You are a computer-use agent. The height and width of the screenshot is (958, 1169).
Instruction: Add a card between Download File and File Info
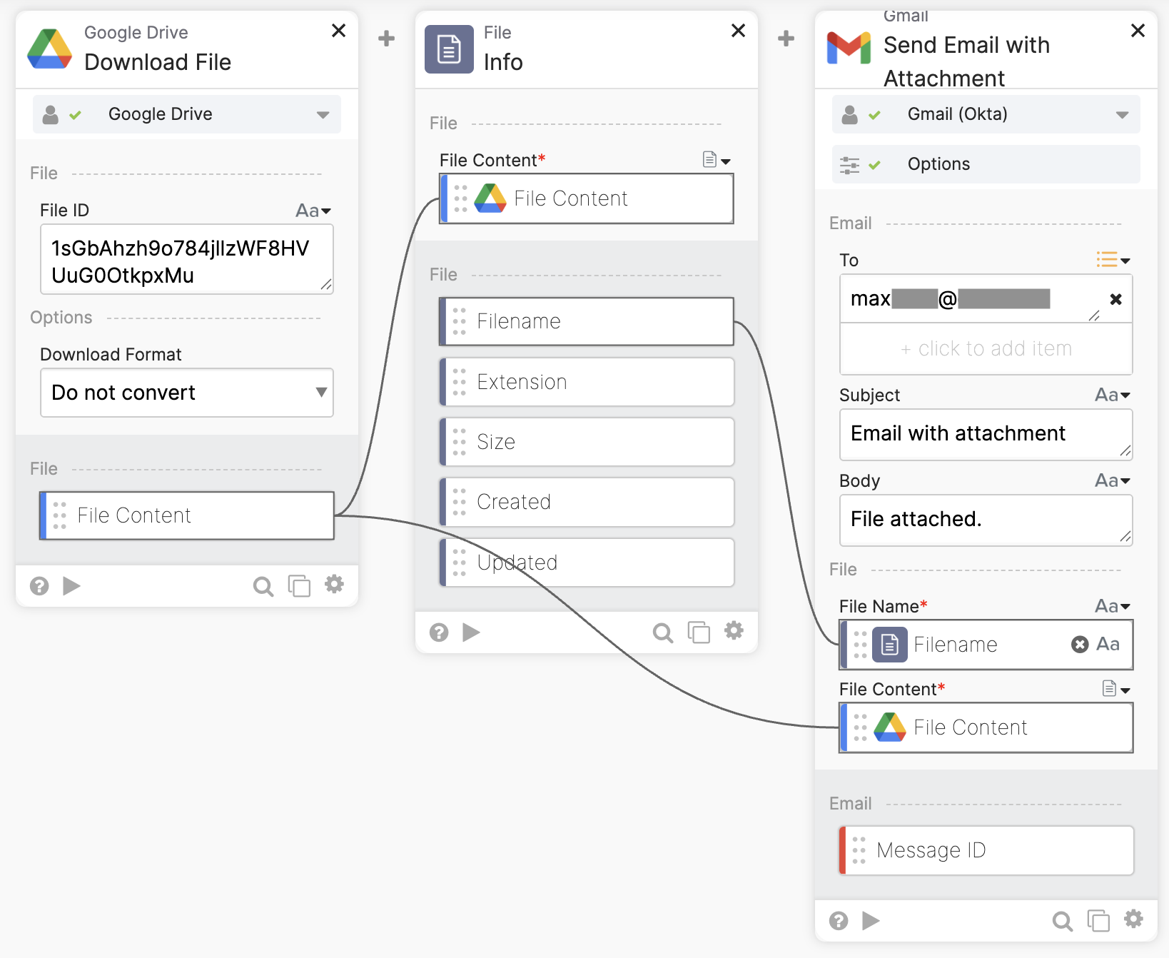coord(386,38)
